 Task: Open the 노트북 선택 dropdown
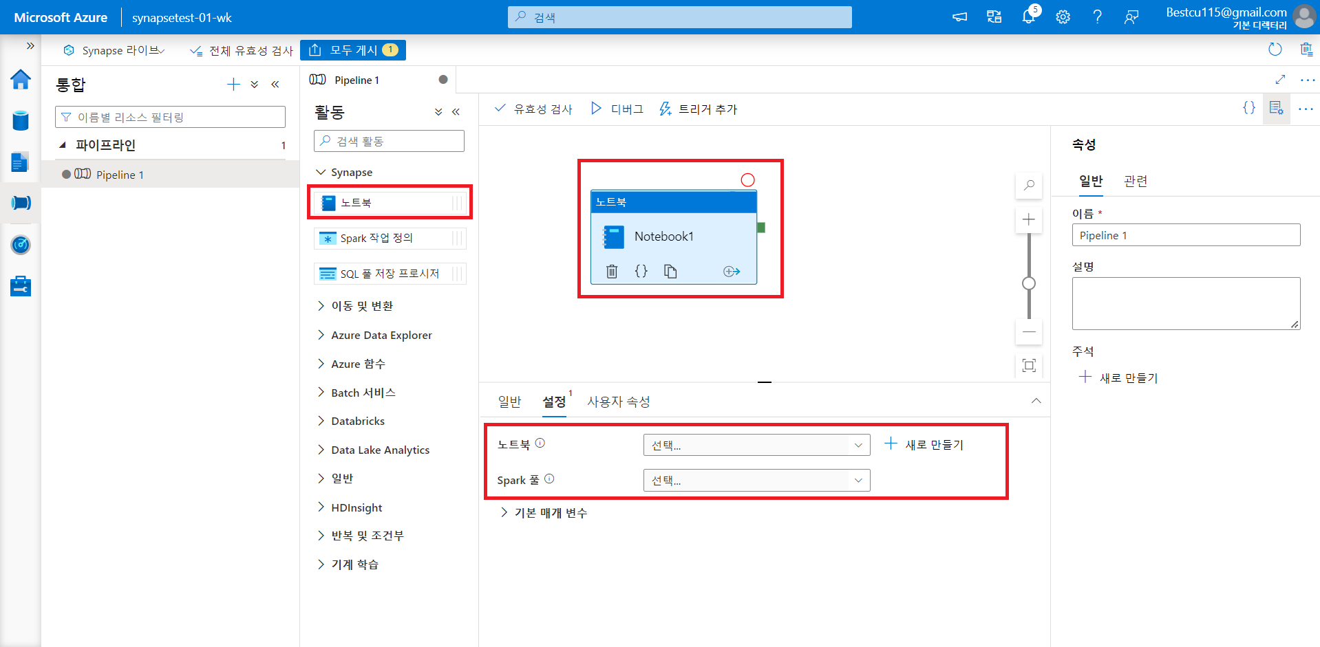[756, 445]
